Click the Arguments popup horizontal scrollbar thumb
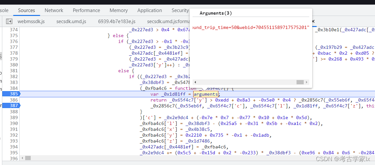The height and width of the screenshot is (165, 375). [300, 82]
